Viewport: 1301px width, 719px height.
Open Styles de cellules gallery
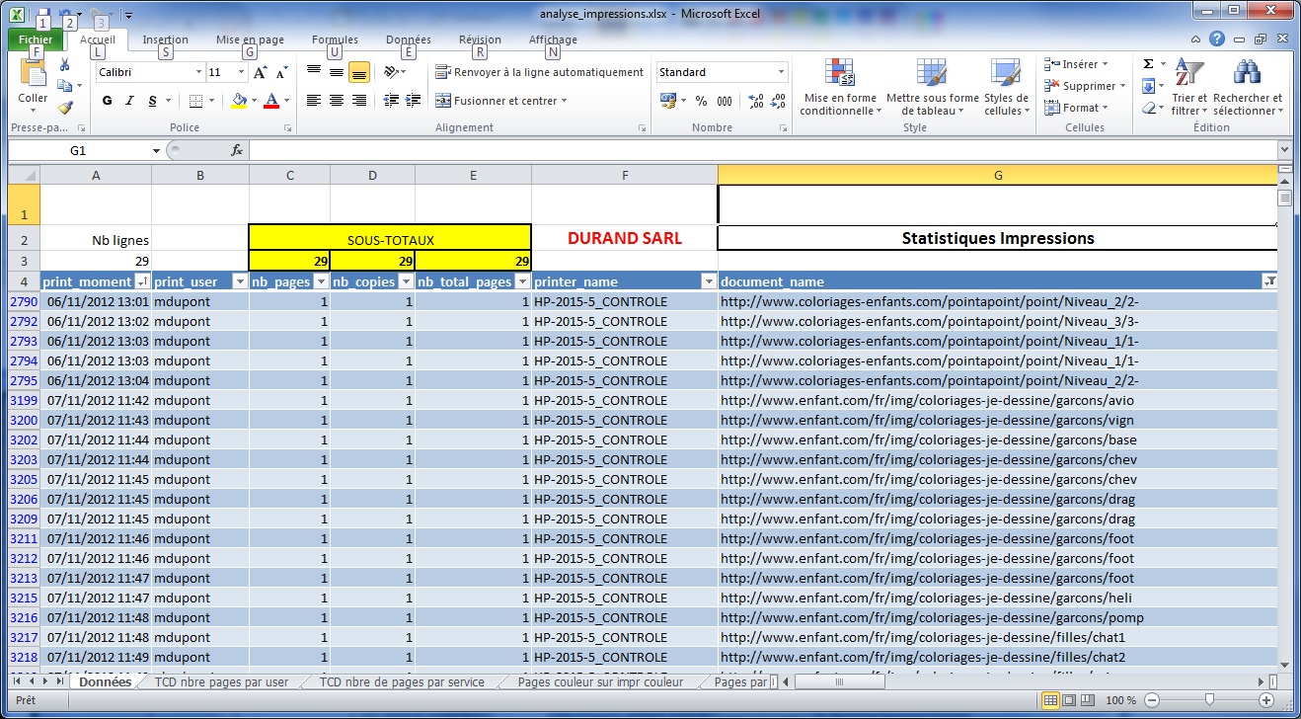[1006, 87]
